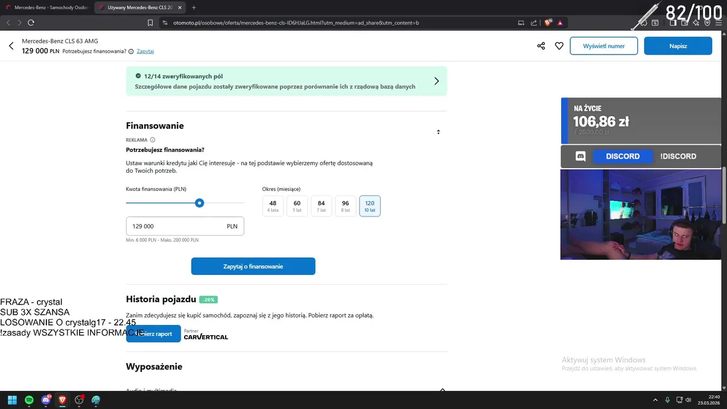
Task: Click the carVertical partner logo
Action: (206, 337)
